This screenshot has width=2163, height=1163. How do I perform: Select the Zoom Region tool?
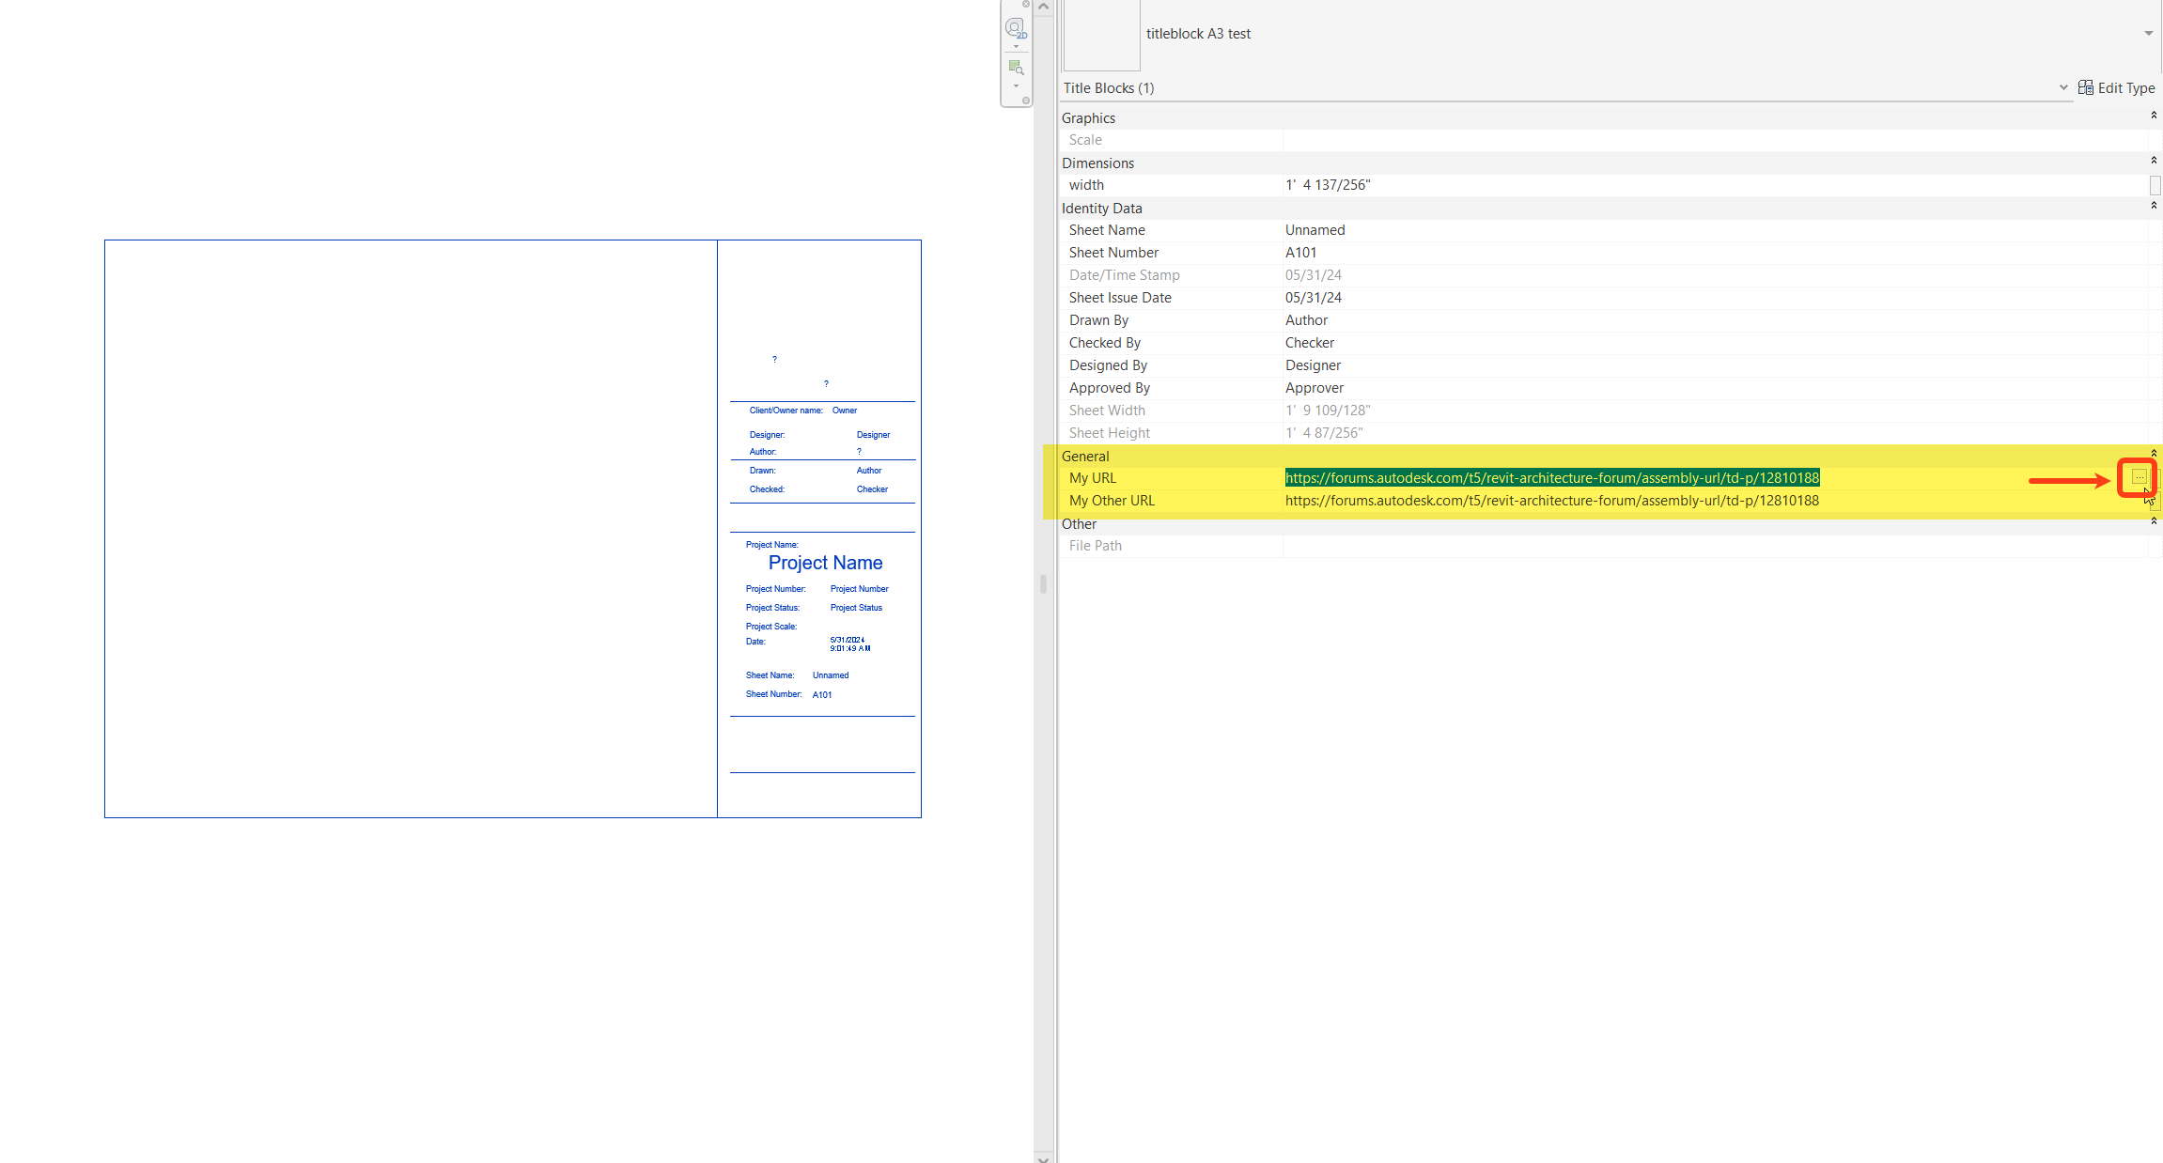click(x=1016, y=67)
